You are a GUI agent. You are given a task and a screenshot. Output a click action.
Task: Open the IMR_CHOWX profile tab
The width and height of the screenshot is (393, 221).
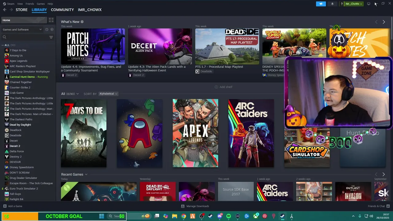(x=90, y=10)
